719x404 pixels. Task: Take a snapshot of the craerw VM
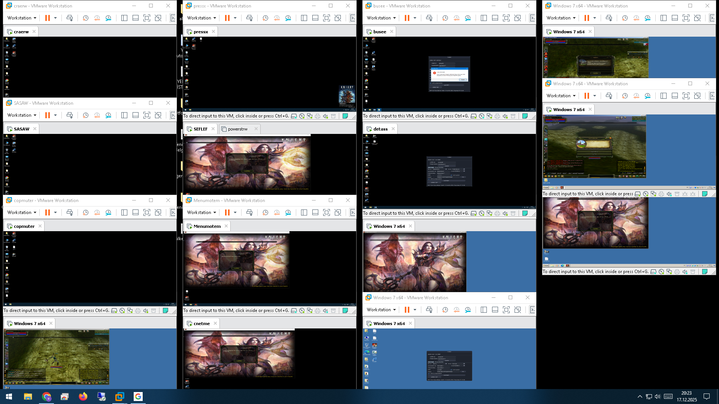85,18
